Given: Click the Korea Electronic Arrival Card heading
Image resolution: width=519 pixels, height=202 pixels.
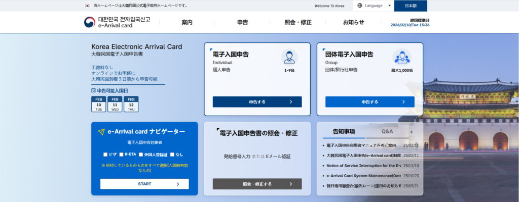Looking at the screenshot, I should point(137,46).
